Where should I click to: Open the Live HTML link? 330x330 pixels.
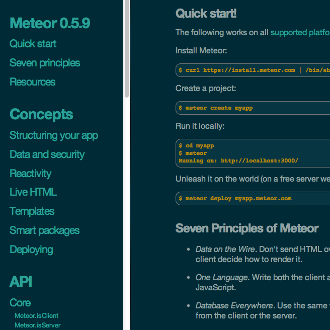click(x=33, y=192)
